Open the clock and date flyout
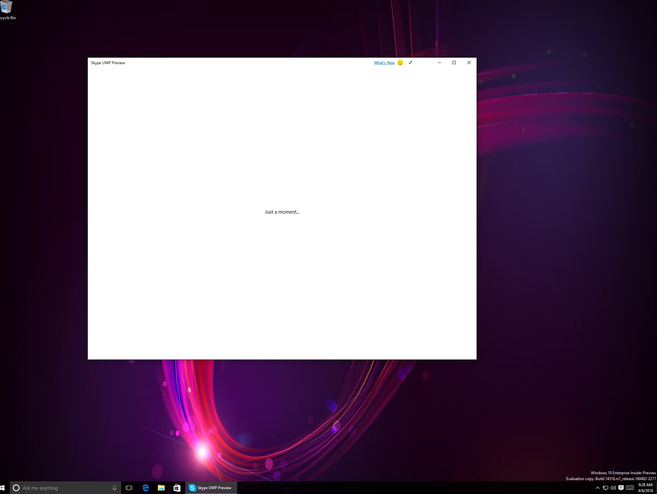 coord(645,488)
